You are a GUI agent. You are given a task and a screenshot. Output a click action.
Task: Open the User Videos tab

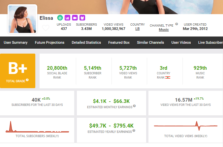point(181,42)
